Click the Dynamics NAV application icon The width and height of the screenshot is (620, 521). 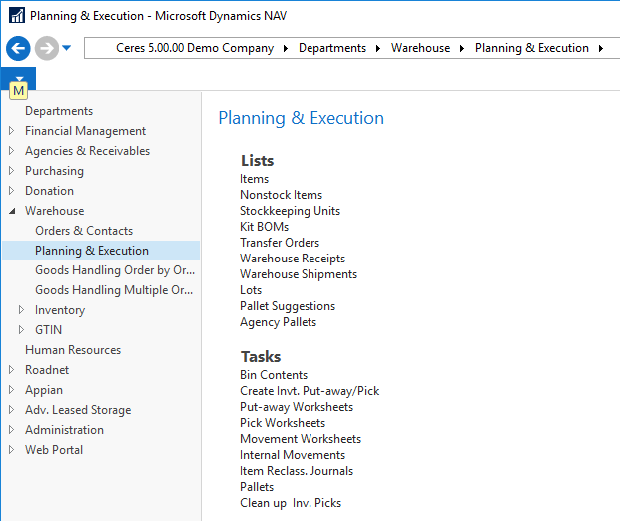click(15, 16)
